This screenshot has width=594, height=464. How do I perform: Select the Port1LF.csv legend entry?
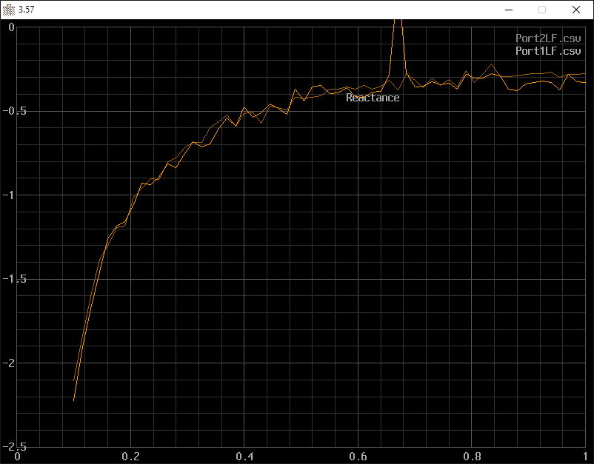(548, 51)
